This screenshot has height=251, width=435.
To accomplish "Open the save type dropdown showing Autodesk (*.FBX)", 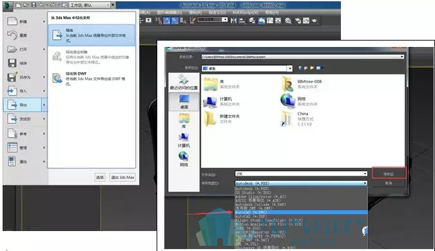I will pos(302,183).
